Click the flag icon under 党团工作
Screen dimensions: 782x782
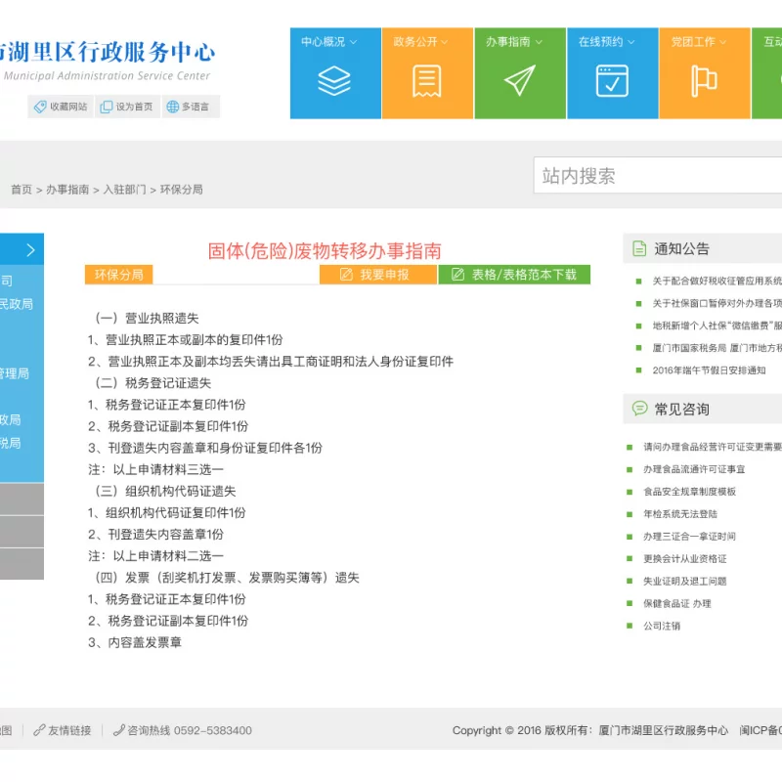[704, 81]
